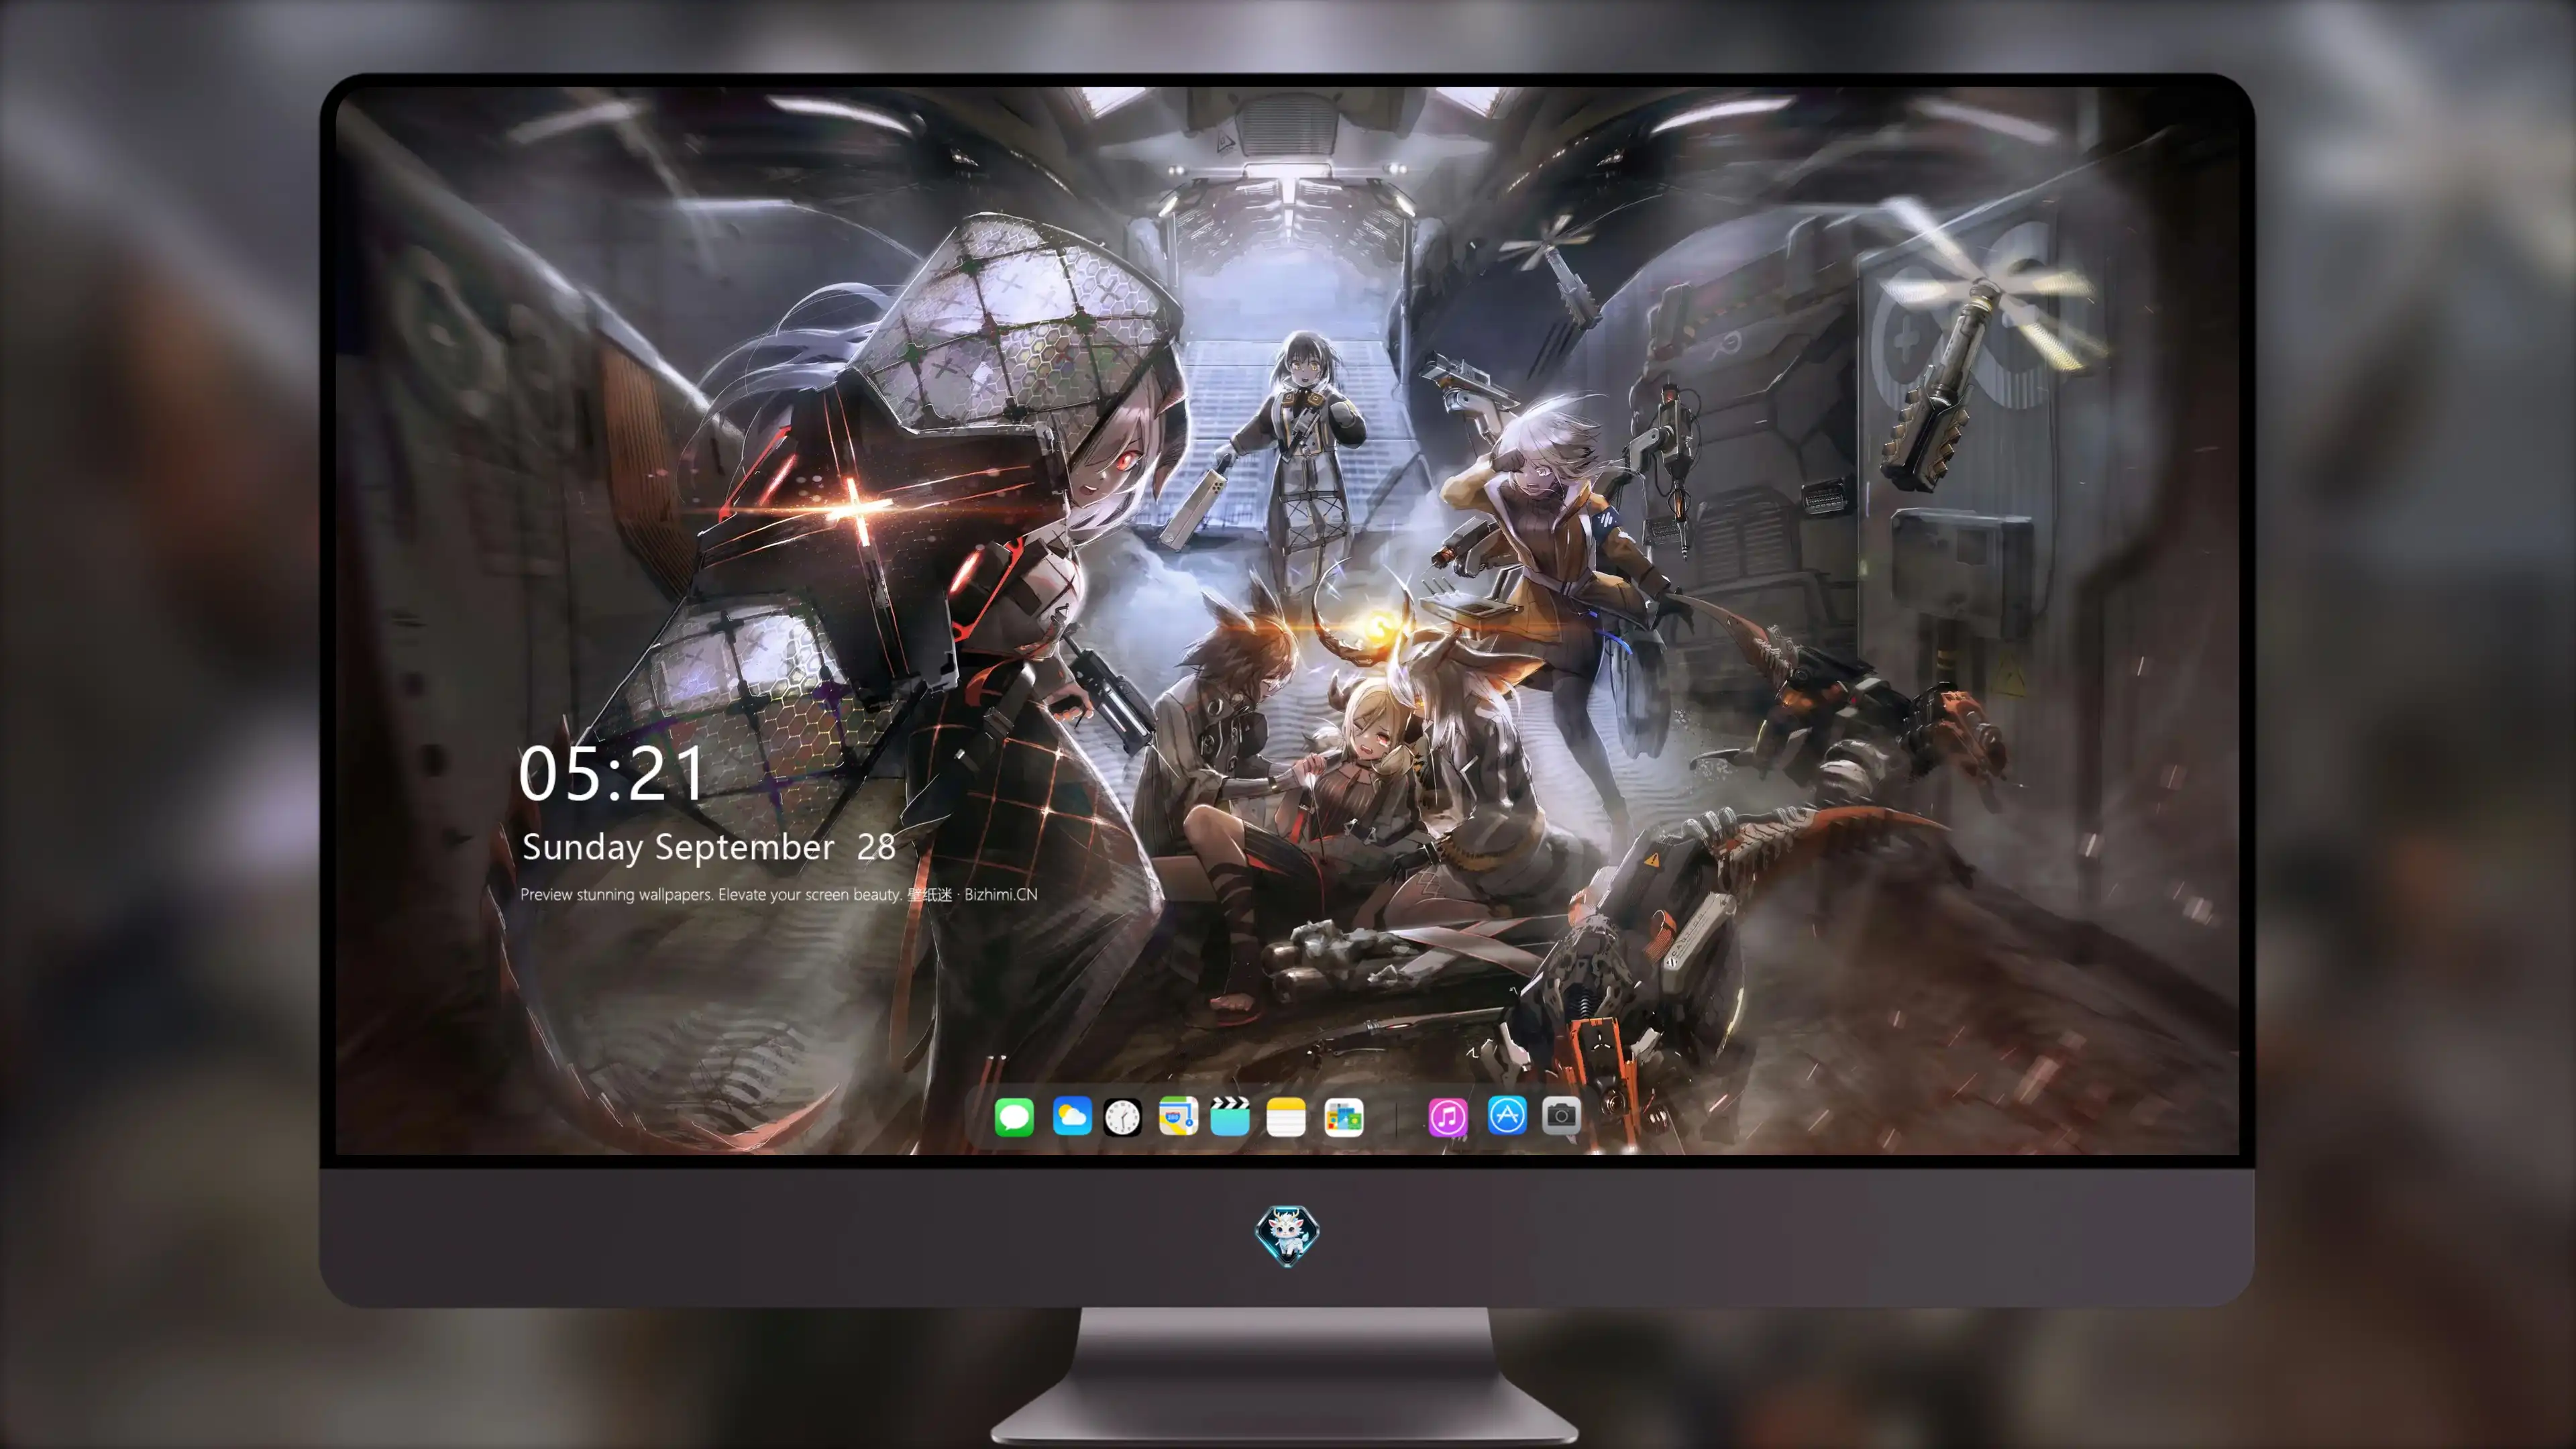This screenshot has height=1449, width=2576.
Task: Click the 05:21 clock display
Action: tap(612, 773)
